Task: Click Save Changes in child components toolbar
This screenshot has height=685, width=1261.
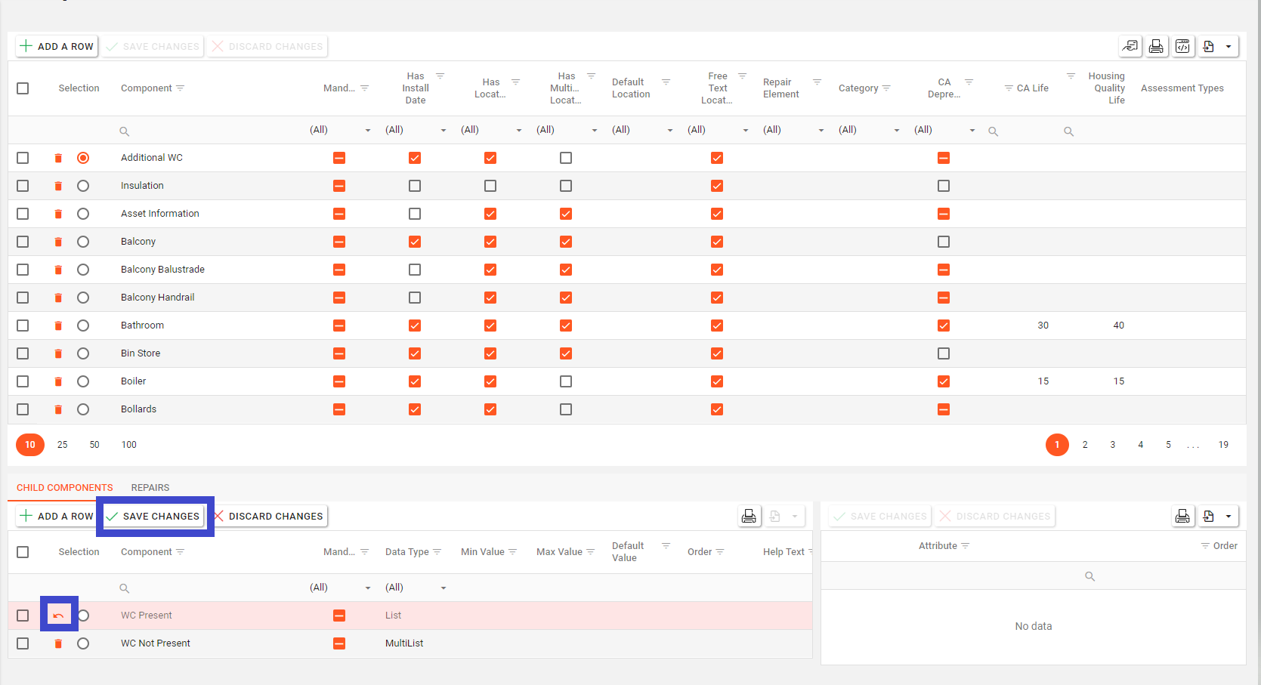Action: pyautogui.click(x=154, y=517)
